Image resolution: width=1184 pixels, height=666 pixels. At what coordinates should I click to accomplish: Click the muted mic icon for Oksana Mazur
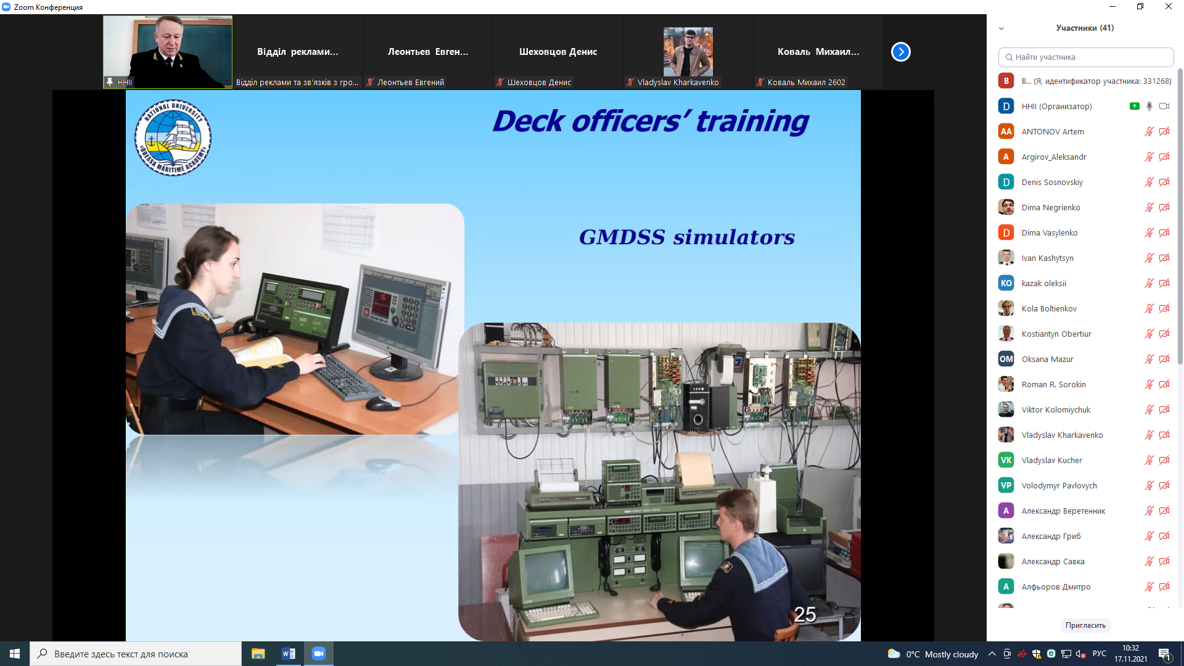pos(1149,359)
